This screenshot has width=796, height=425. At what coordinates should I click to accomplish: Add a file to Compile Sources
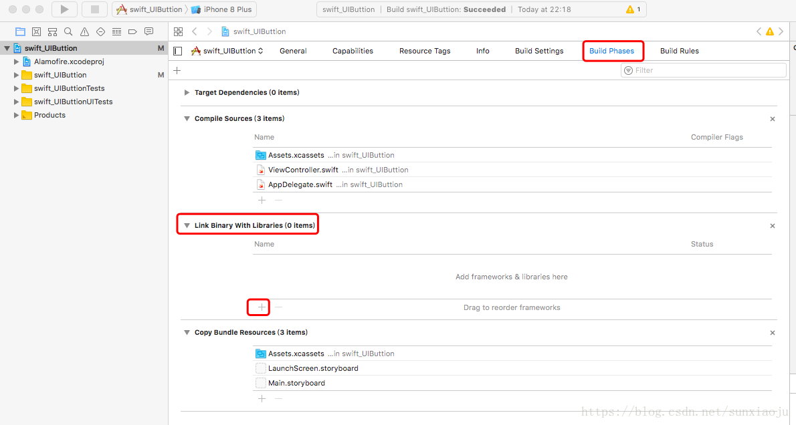coord(262,200)
